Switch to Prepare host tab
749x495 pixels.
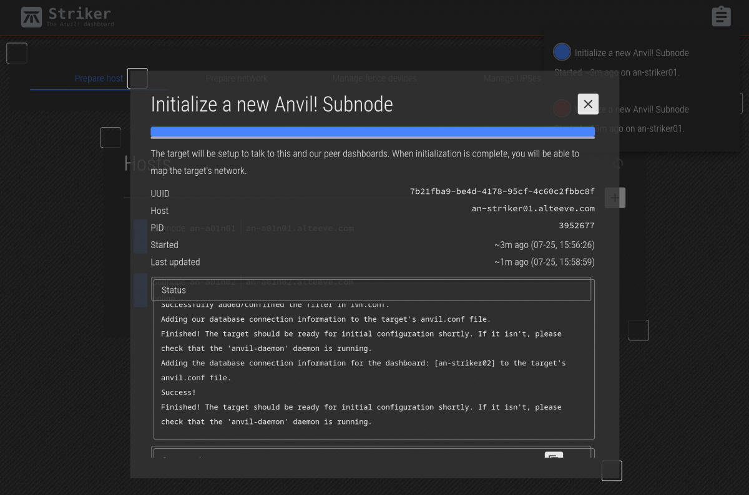(x=99, y=79)
